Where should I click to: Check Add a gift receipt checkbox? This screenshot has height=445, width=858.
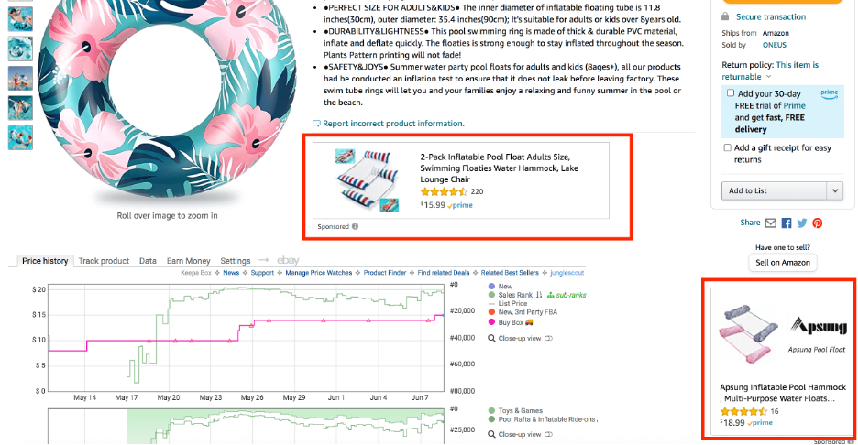(x=727, y=147)
